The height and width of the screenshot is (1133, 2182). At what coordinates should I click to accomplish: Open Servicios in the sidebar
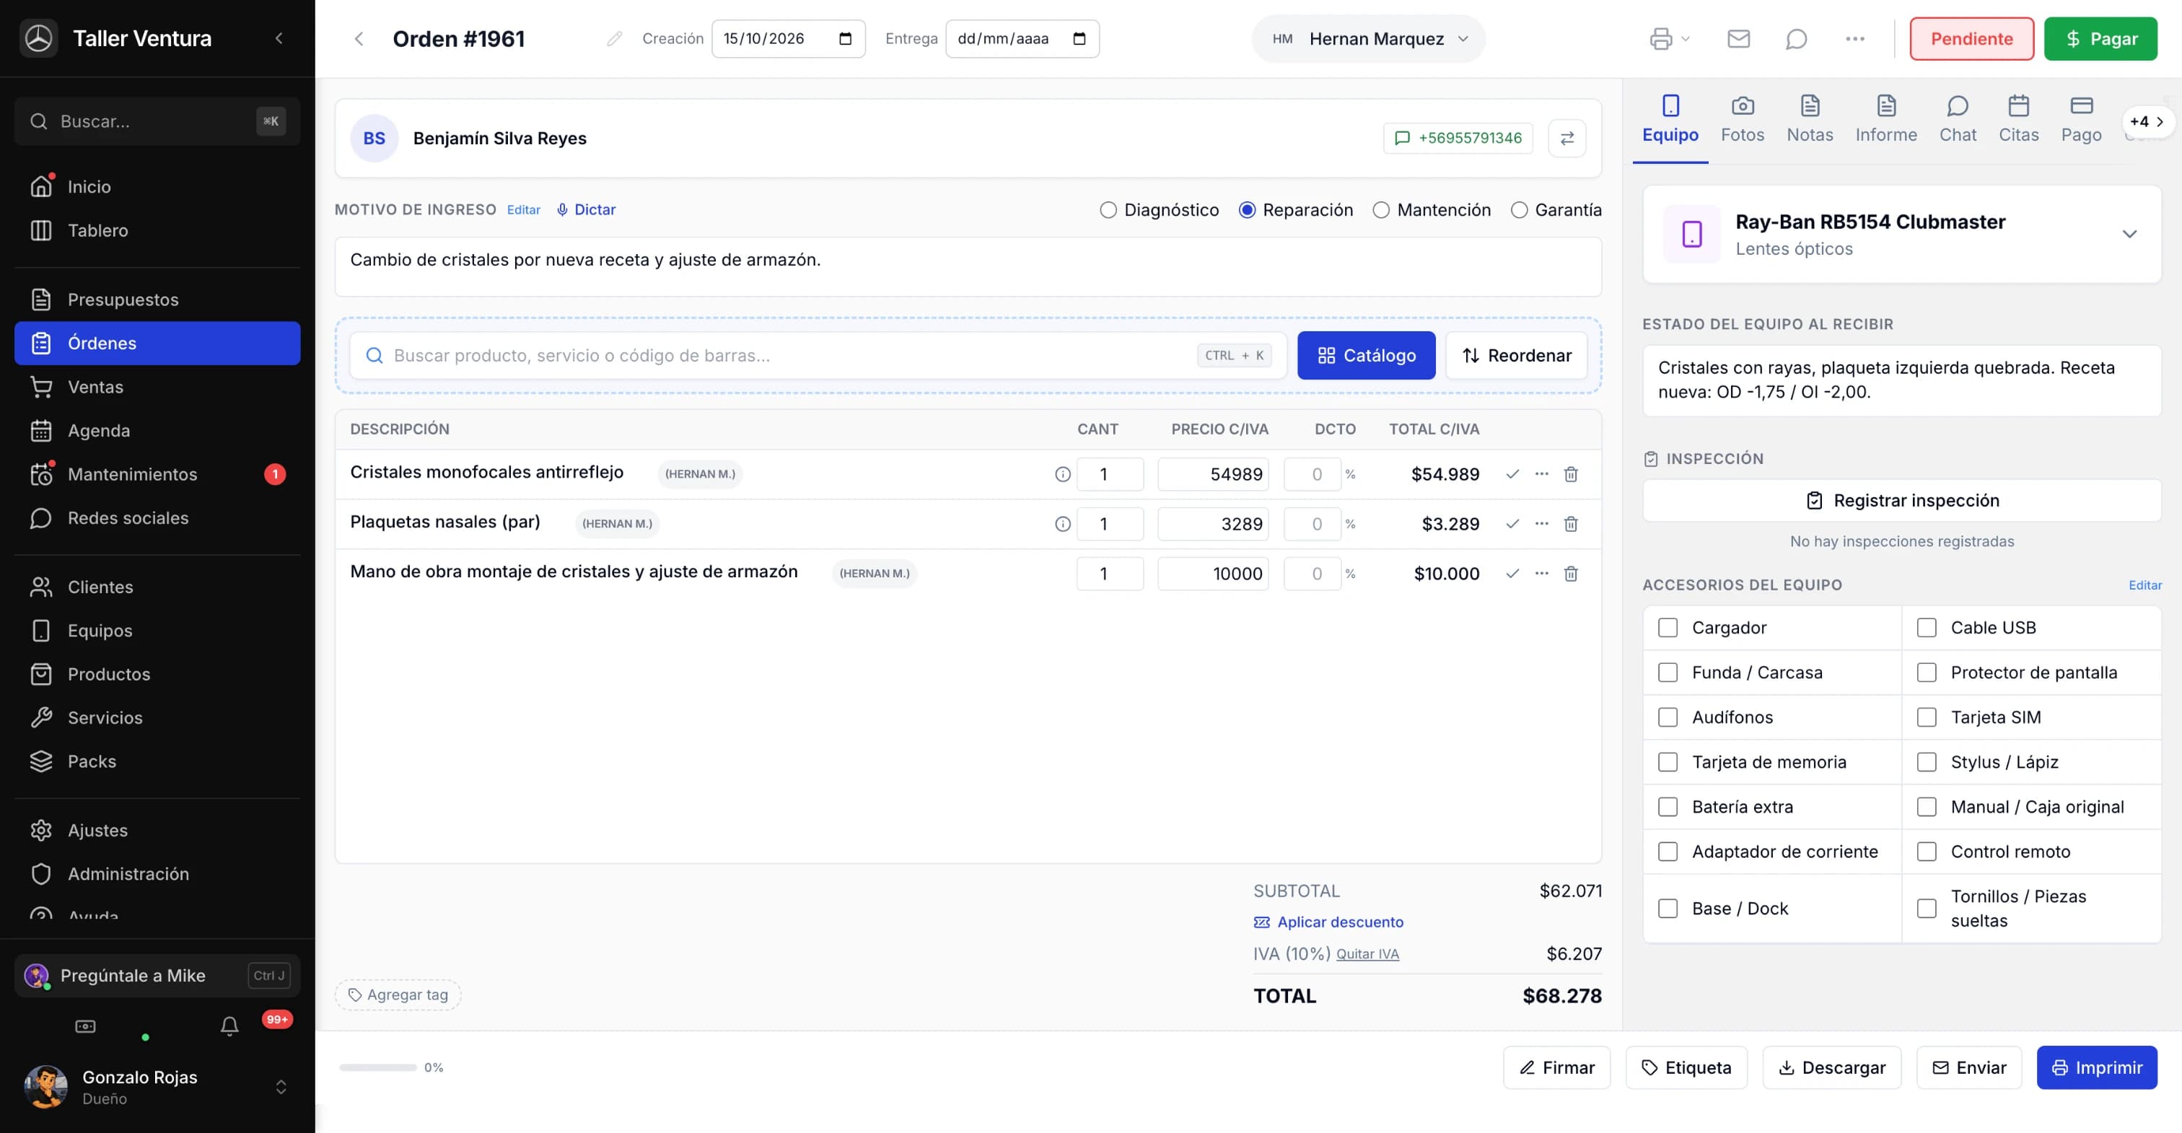click(157, 718)
